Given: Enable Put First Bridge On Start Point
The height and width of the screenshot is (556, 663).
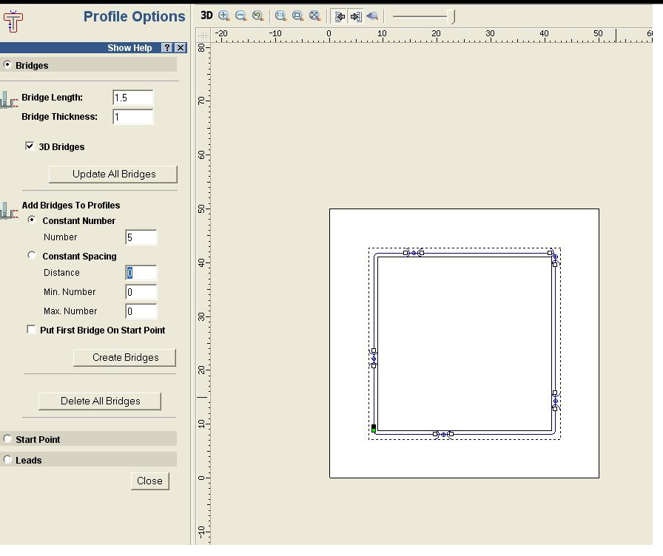Looking at the screenshot, I should coord(31,329).
